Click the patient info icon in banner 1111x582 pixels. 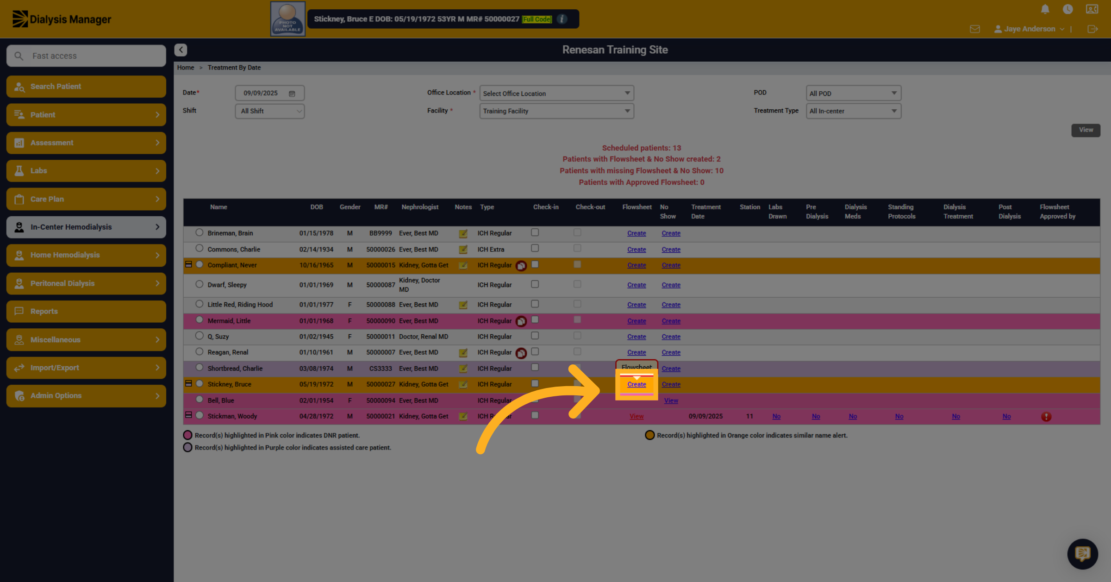pyautogui.click(x=562, y=19)
